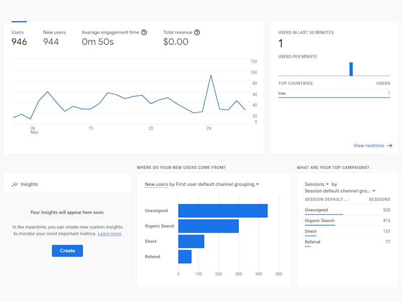Viewport: 403px width, 302px height.
Task: Click the 416 sessions value
Action: tap(386, 220)
